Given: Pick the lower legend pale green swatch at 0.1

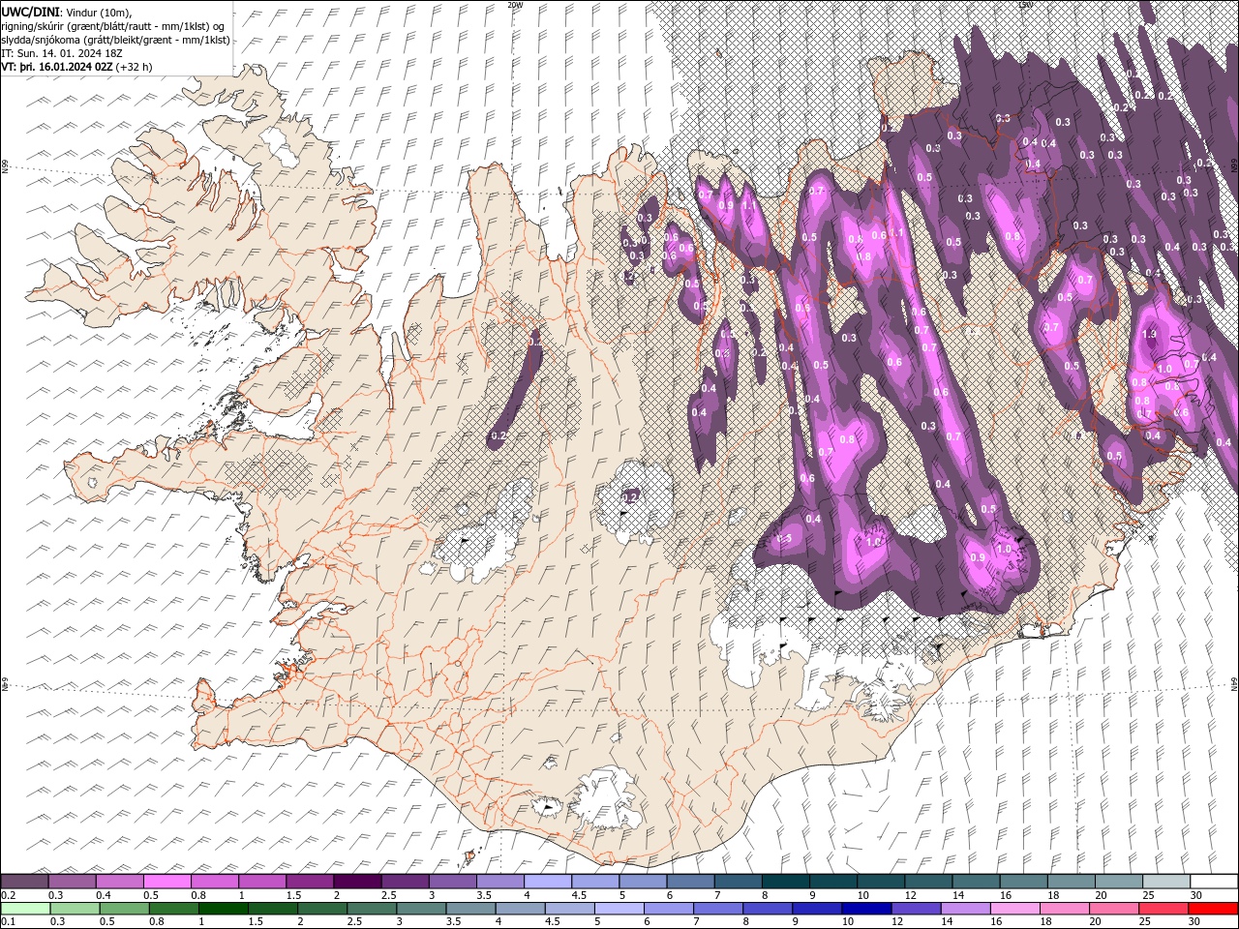Looking at the screenshot, I should click(25, 909).
